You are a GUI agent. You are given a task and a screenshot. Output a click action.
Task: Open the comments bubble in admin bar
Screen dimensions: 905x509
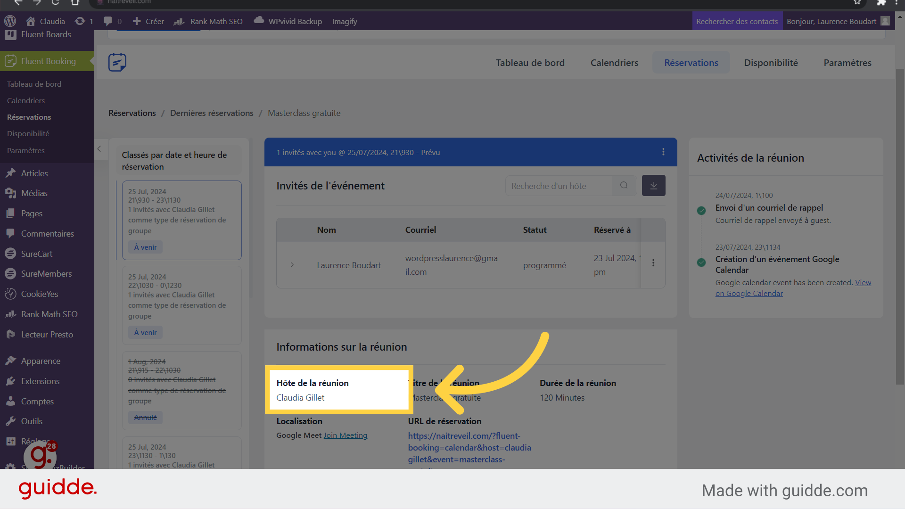coord(113,21)
